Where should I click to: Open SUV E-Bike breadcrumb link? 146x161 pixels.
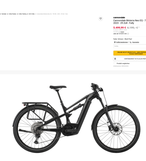tap(32, 14)
